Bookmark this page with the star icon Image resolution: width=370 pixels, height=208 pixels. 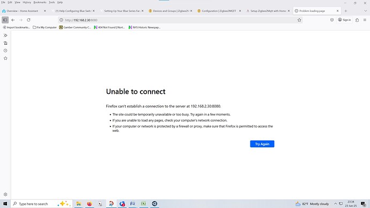coord(299,20)
